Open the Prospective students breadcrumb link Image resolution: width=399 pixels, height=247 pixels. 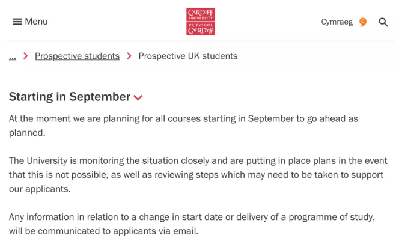77,56
